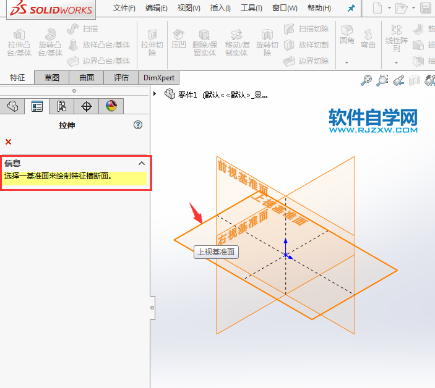Open the DisplayManager color ball tab icon
Viewport: 435px width, 388px height.
(x=111, y=106)
